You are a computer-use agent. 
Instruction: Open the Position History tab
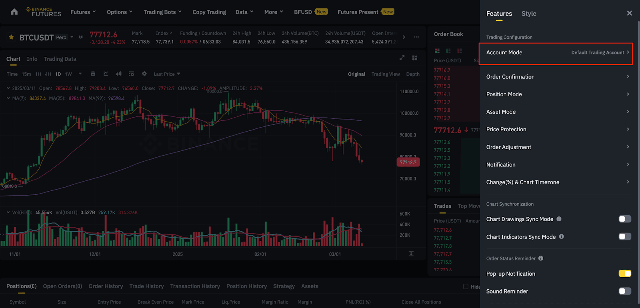click(x=246, y=286)
